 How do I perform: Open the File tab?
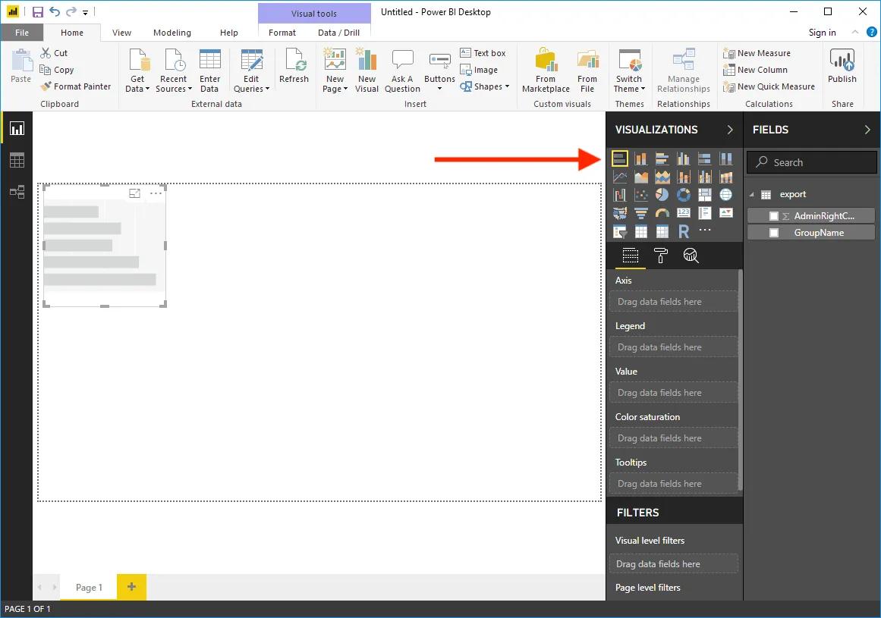[x=22, y=33]
